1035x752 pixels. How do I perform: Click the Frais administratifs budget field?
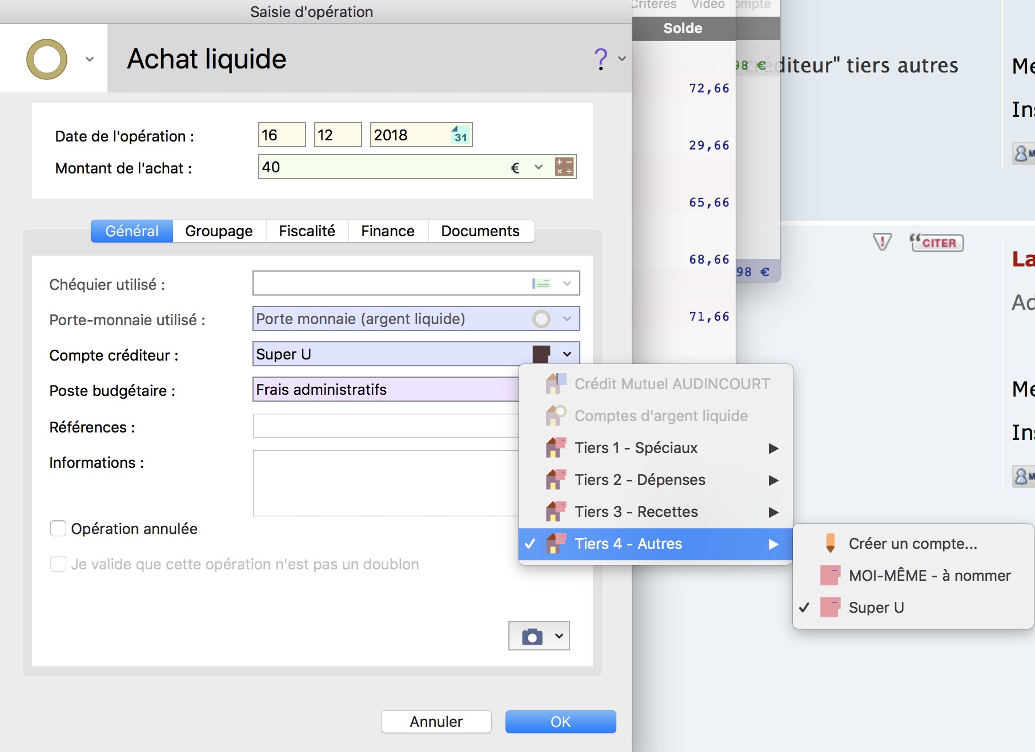[x=386, y=389]
